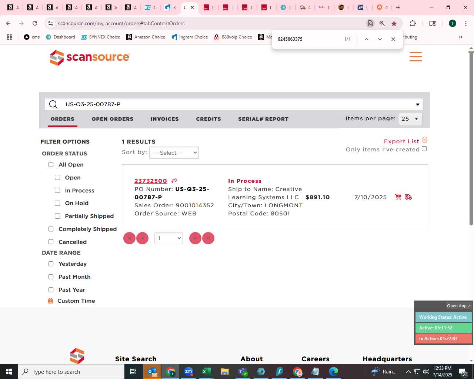Open browser extensions puzzle icon
The height and width of the screenshot is (379, 474).
pos(413,23)
